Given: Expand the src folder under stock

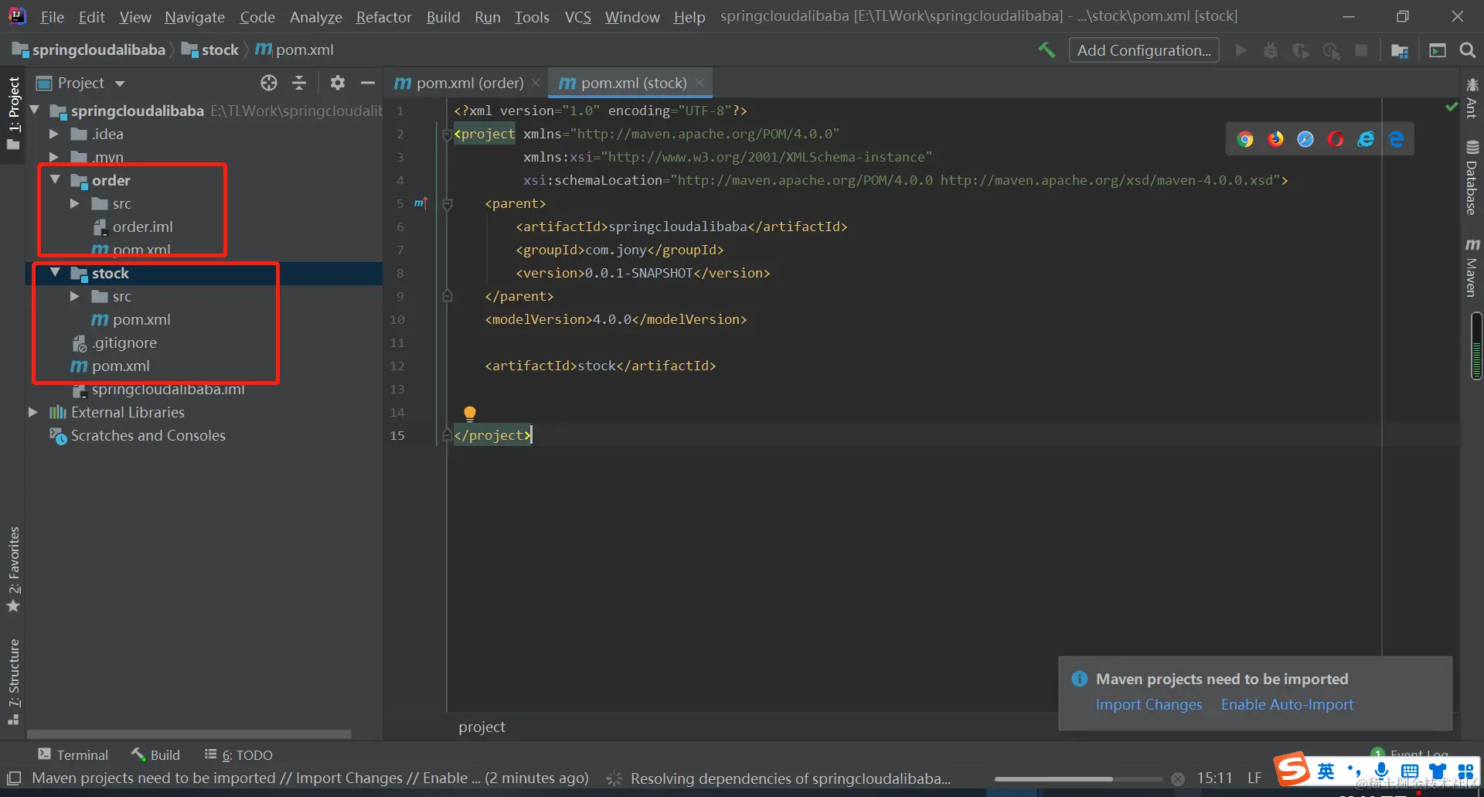Looking at the screenshot, I should [x=75, y=296].
